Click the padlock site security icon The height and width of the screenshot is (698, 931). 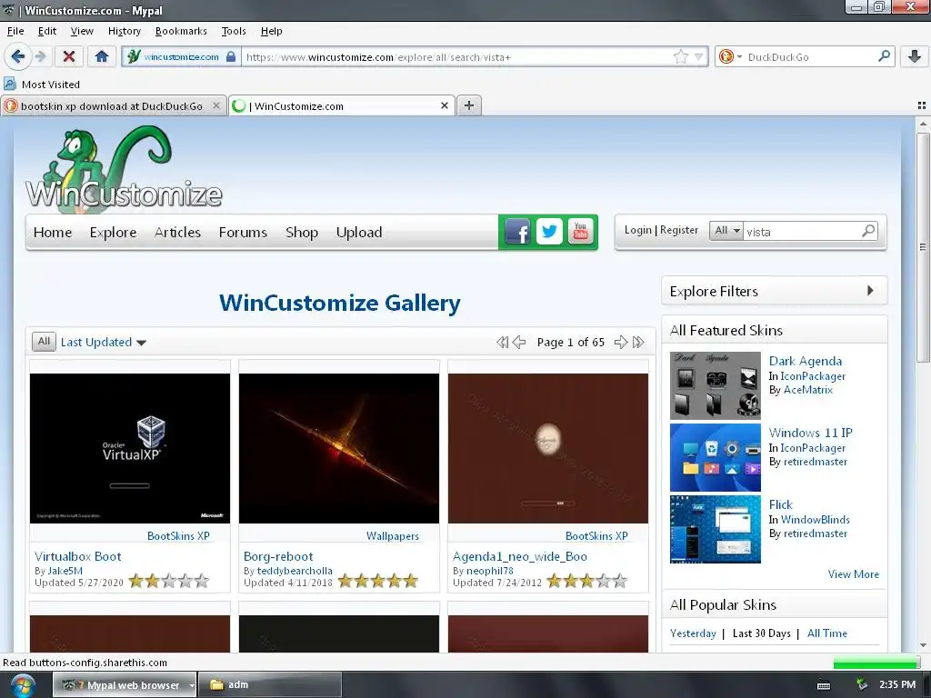point(231,57)
